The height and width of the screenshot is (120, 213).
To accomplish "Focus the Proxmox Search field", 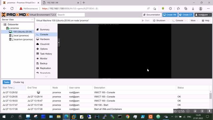I will click(x=71, y=15).
